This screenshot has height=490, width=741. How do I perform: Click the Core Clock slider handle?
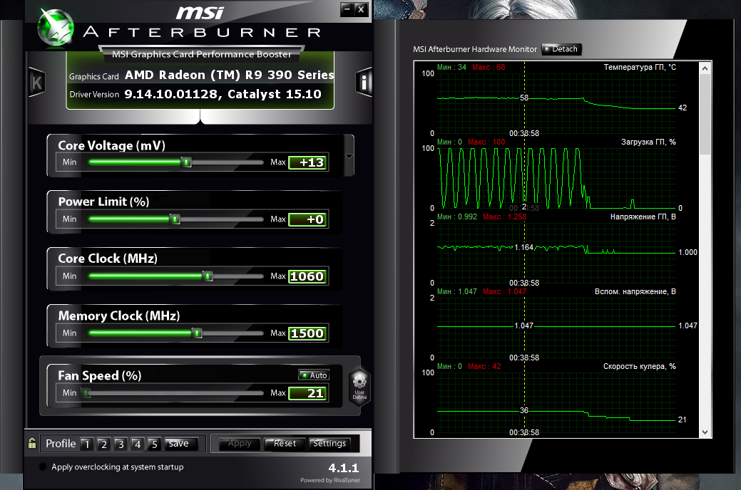pos(208,276)
